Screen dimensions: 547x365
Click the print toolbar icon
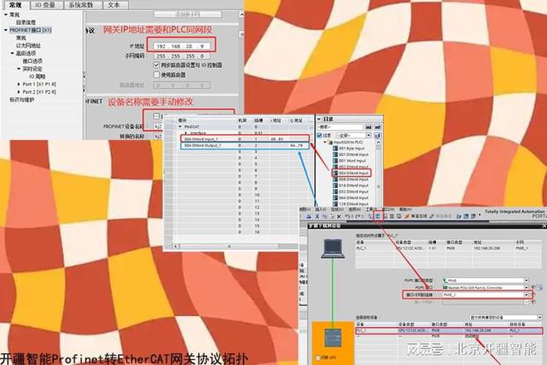pyautogui.click(x=309, y=217)
